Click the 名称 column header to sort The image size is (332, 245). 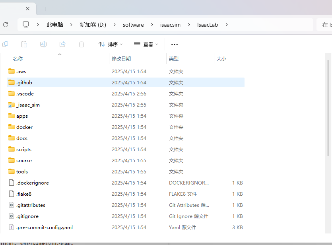[18, 58]
